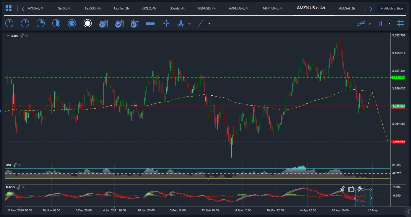
Task: Click the Añadir gráfico button
Action: [x=392, y=8]
